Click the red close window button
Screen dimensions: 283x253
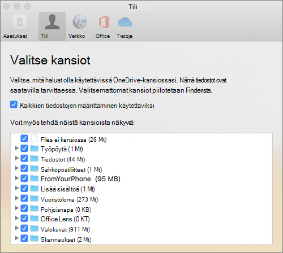(6, 6)
